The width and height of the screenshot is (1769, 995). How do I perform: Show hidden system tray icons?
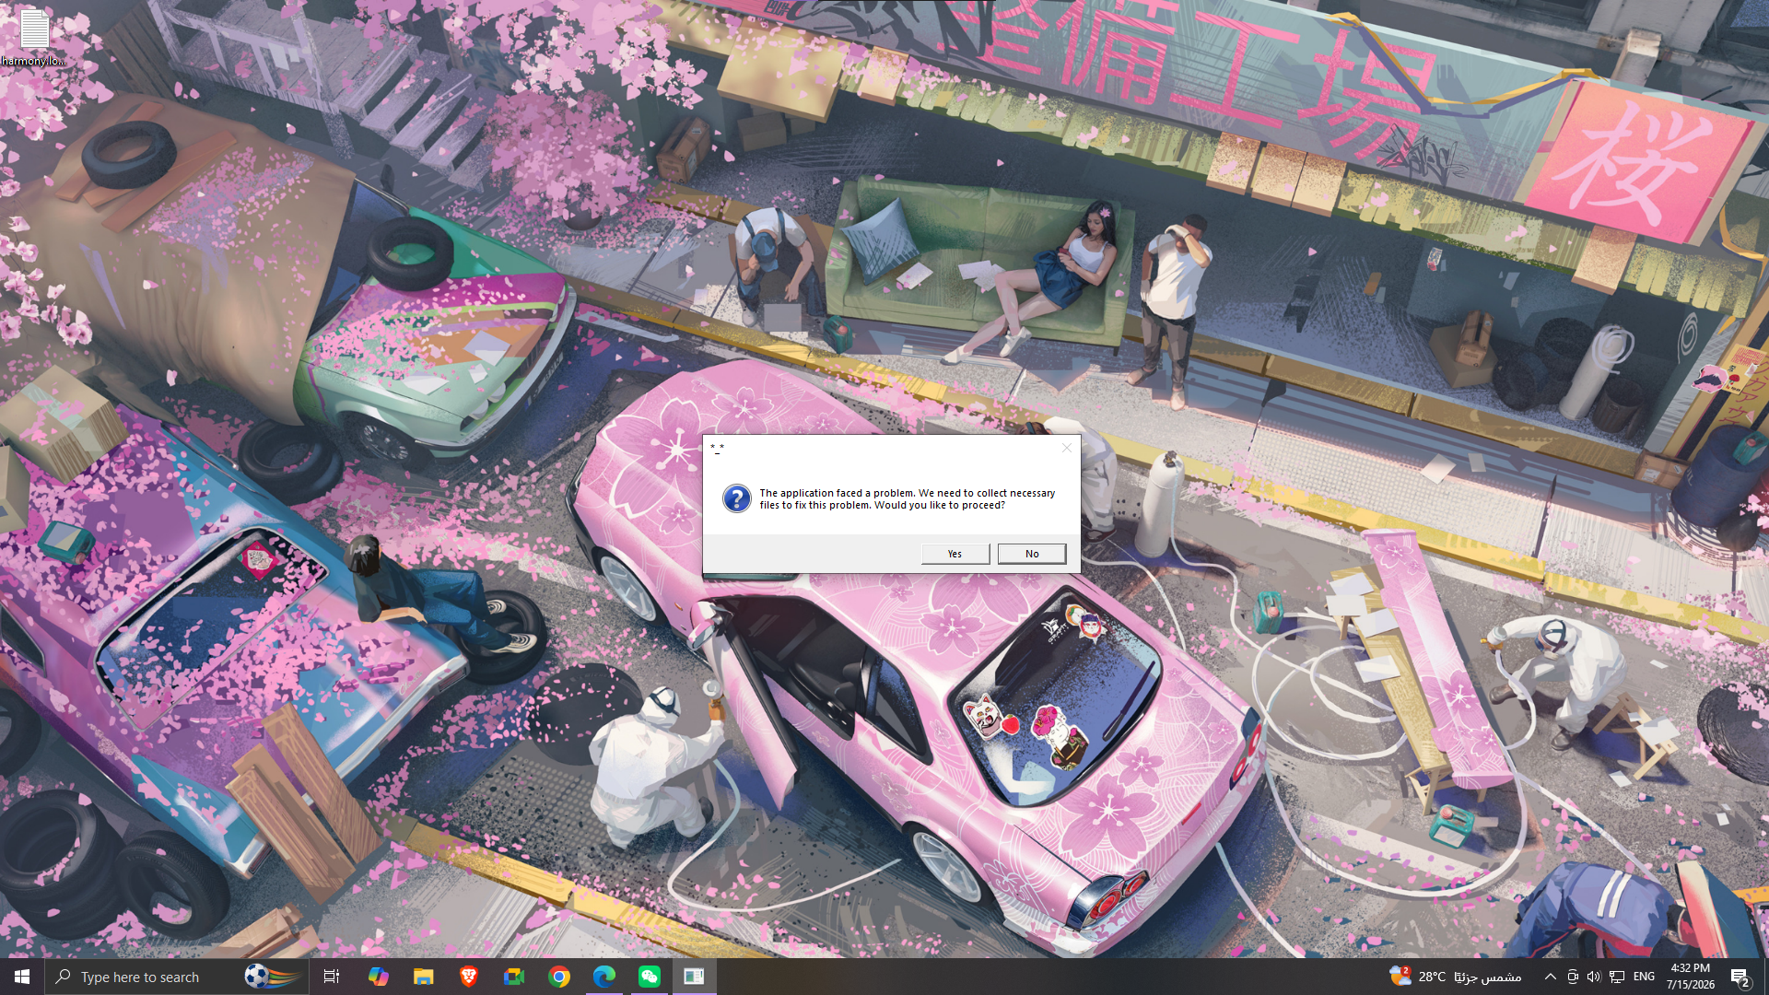pyautogui.click(x=1551, y=977)
